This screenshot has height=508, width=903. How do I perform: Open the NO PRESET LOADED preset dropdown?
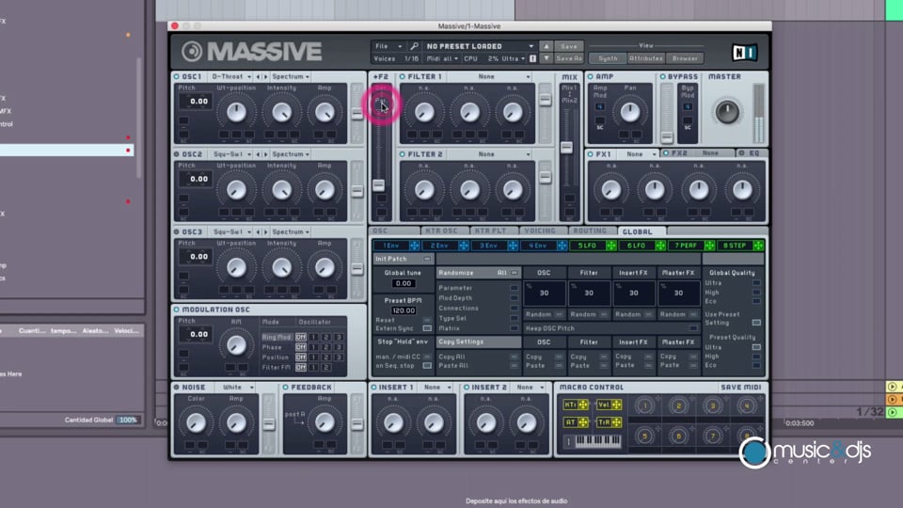[x=479, y=46]
